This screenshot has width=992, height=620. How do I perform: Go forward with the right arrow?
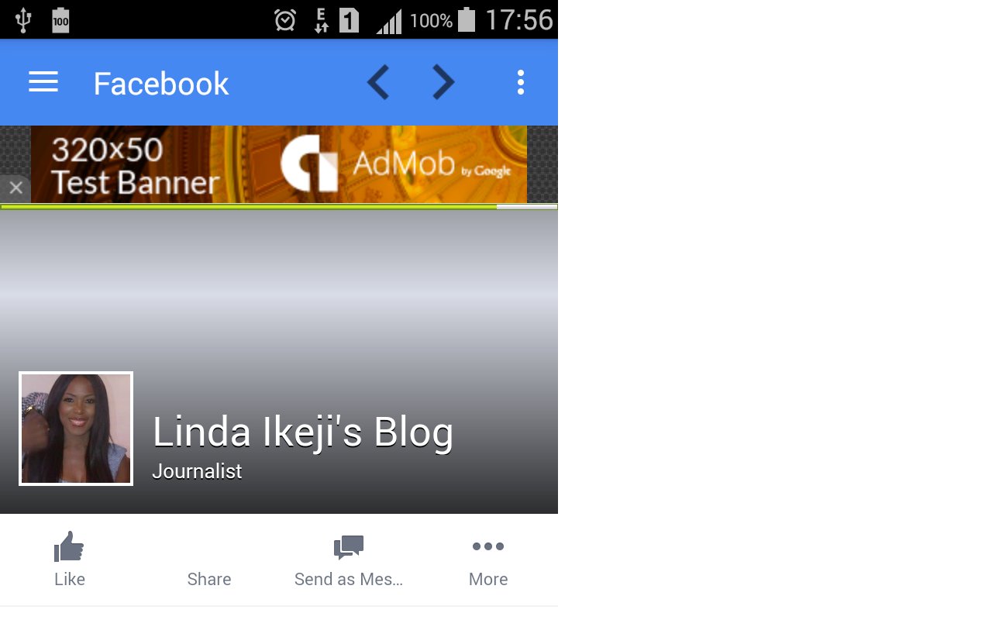coord(443,82)
